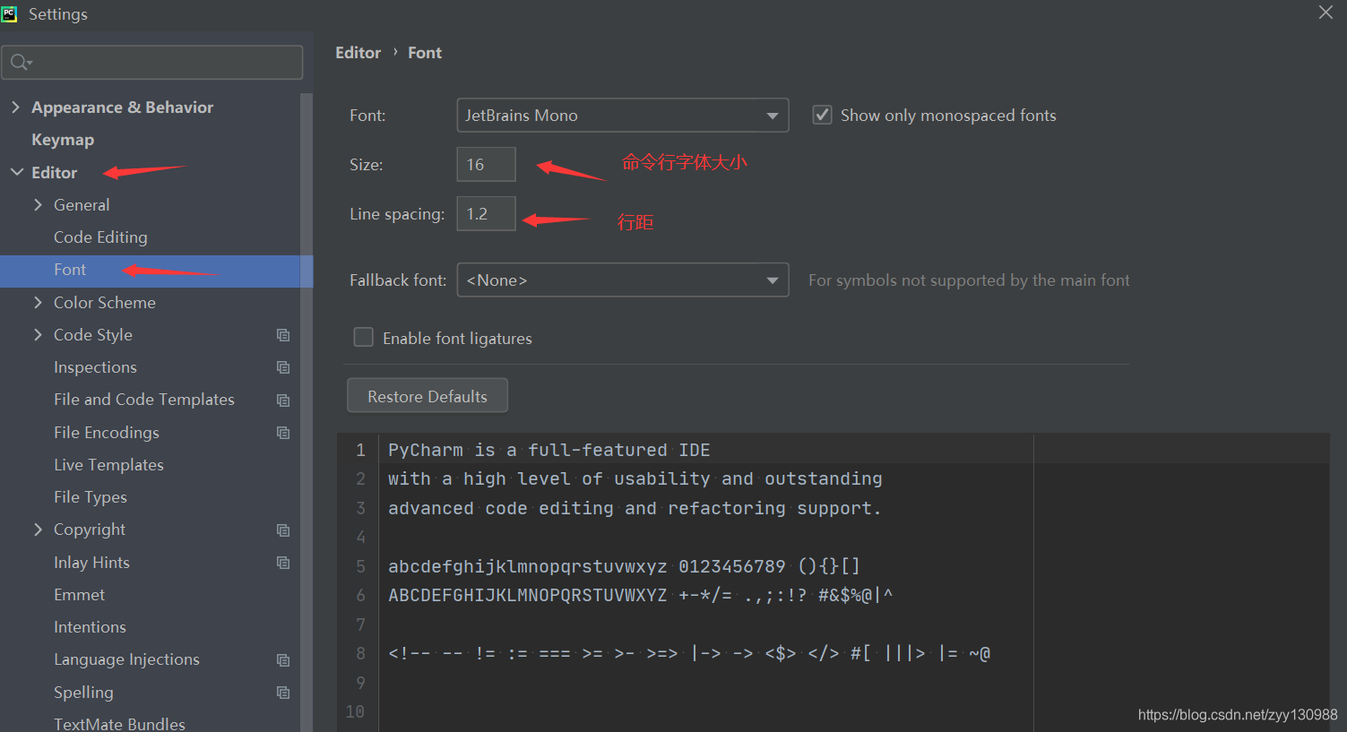
Task: Click project-level icon beside Inspections
Action: [x=283, y=367]
